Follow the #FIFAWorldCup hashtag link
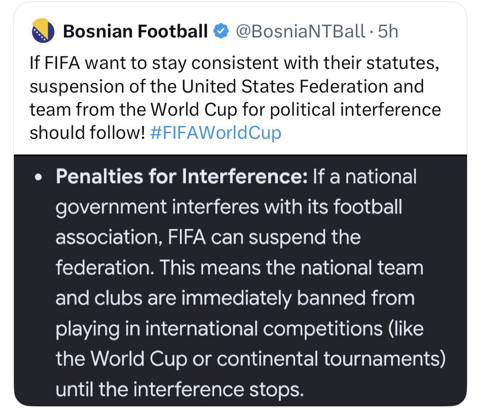The width and height of the screenshot is (480, 410). [x=216, y=133]
